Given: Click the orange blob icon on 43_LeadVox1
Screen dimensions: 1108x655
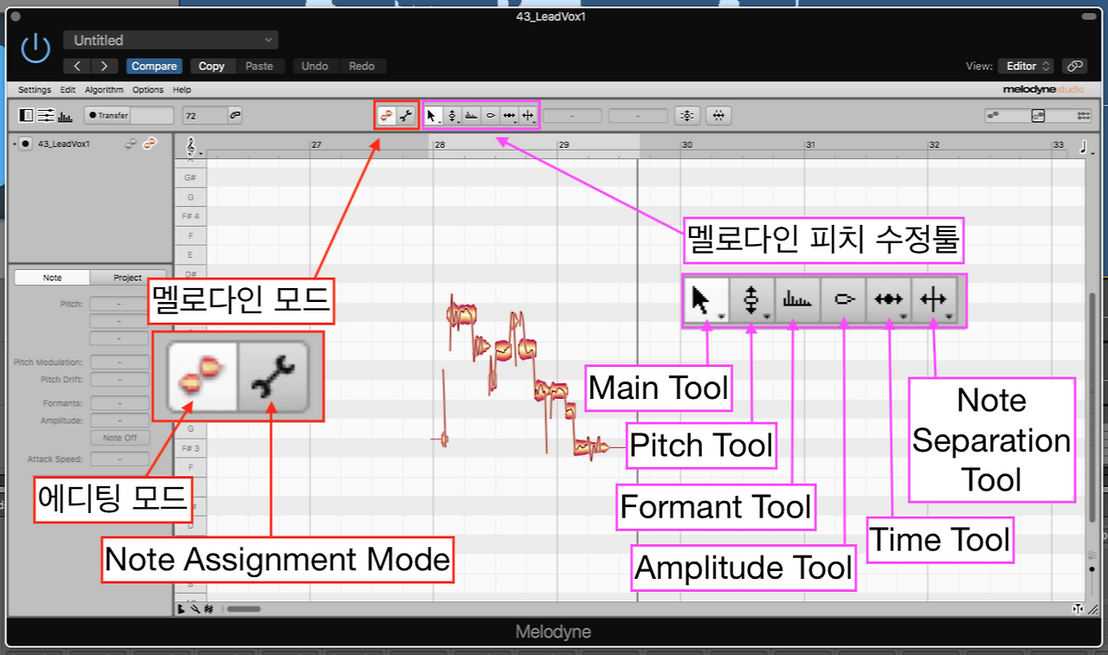Looking at the screenshot, I should click(150, 144).
